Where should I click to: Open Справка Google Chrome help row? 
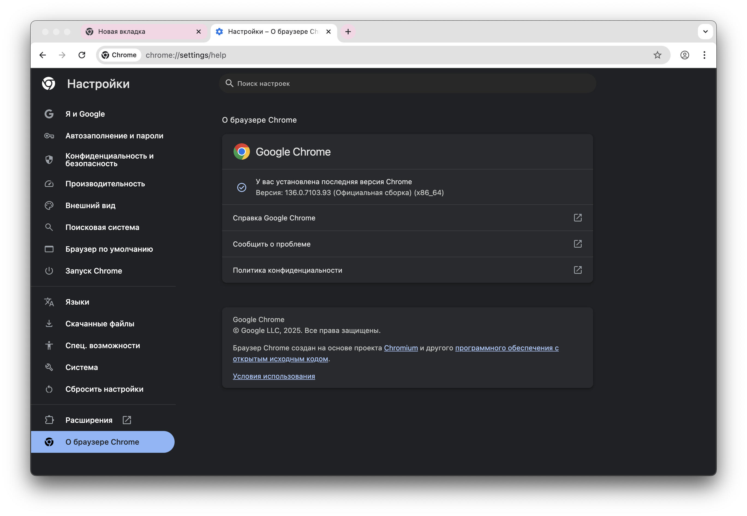[x=407, y=218]
